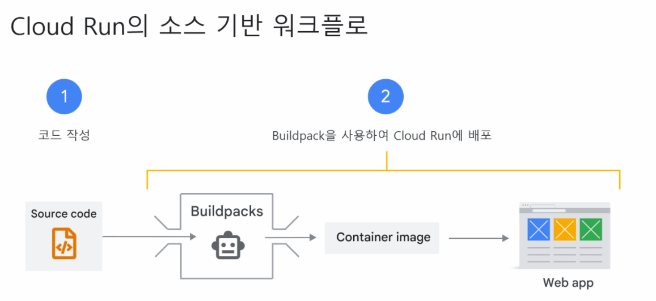
Task: Click the blue step 1 circle
Action: coord(64,96)
